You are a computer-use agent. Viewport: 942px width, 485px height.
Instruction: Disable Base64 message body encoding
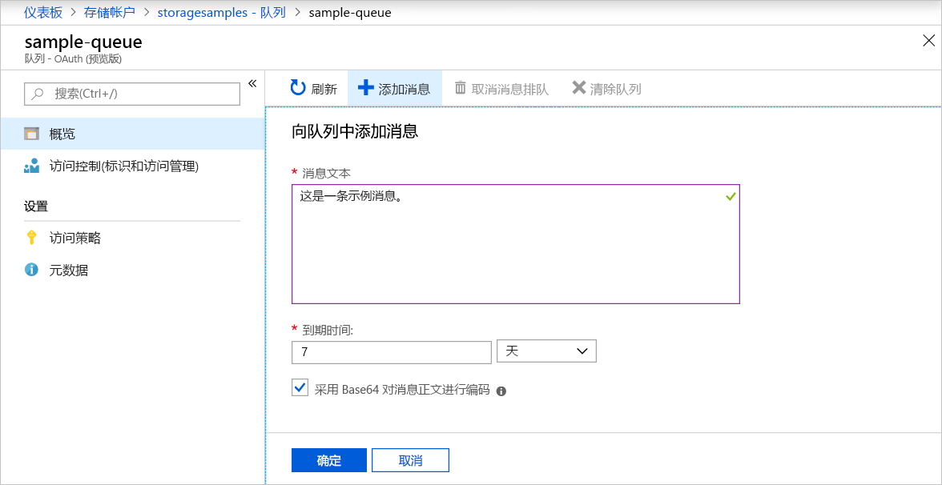(300, 387)
